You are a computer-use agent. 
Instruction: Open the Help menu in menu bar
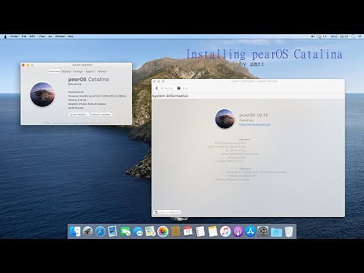coord(71,36)
